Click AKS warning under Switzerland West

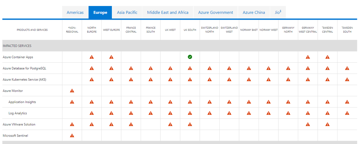[x=229, y=79]
